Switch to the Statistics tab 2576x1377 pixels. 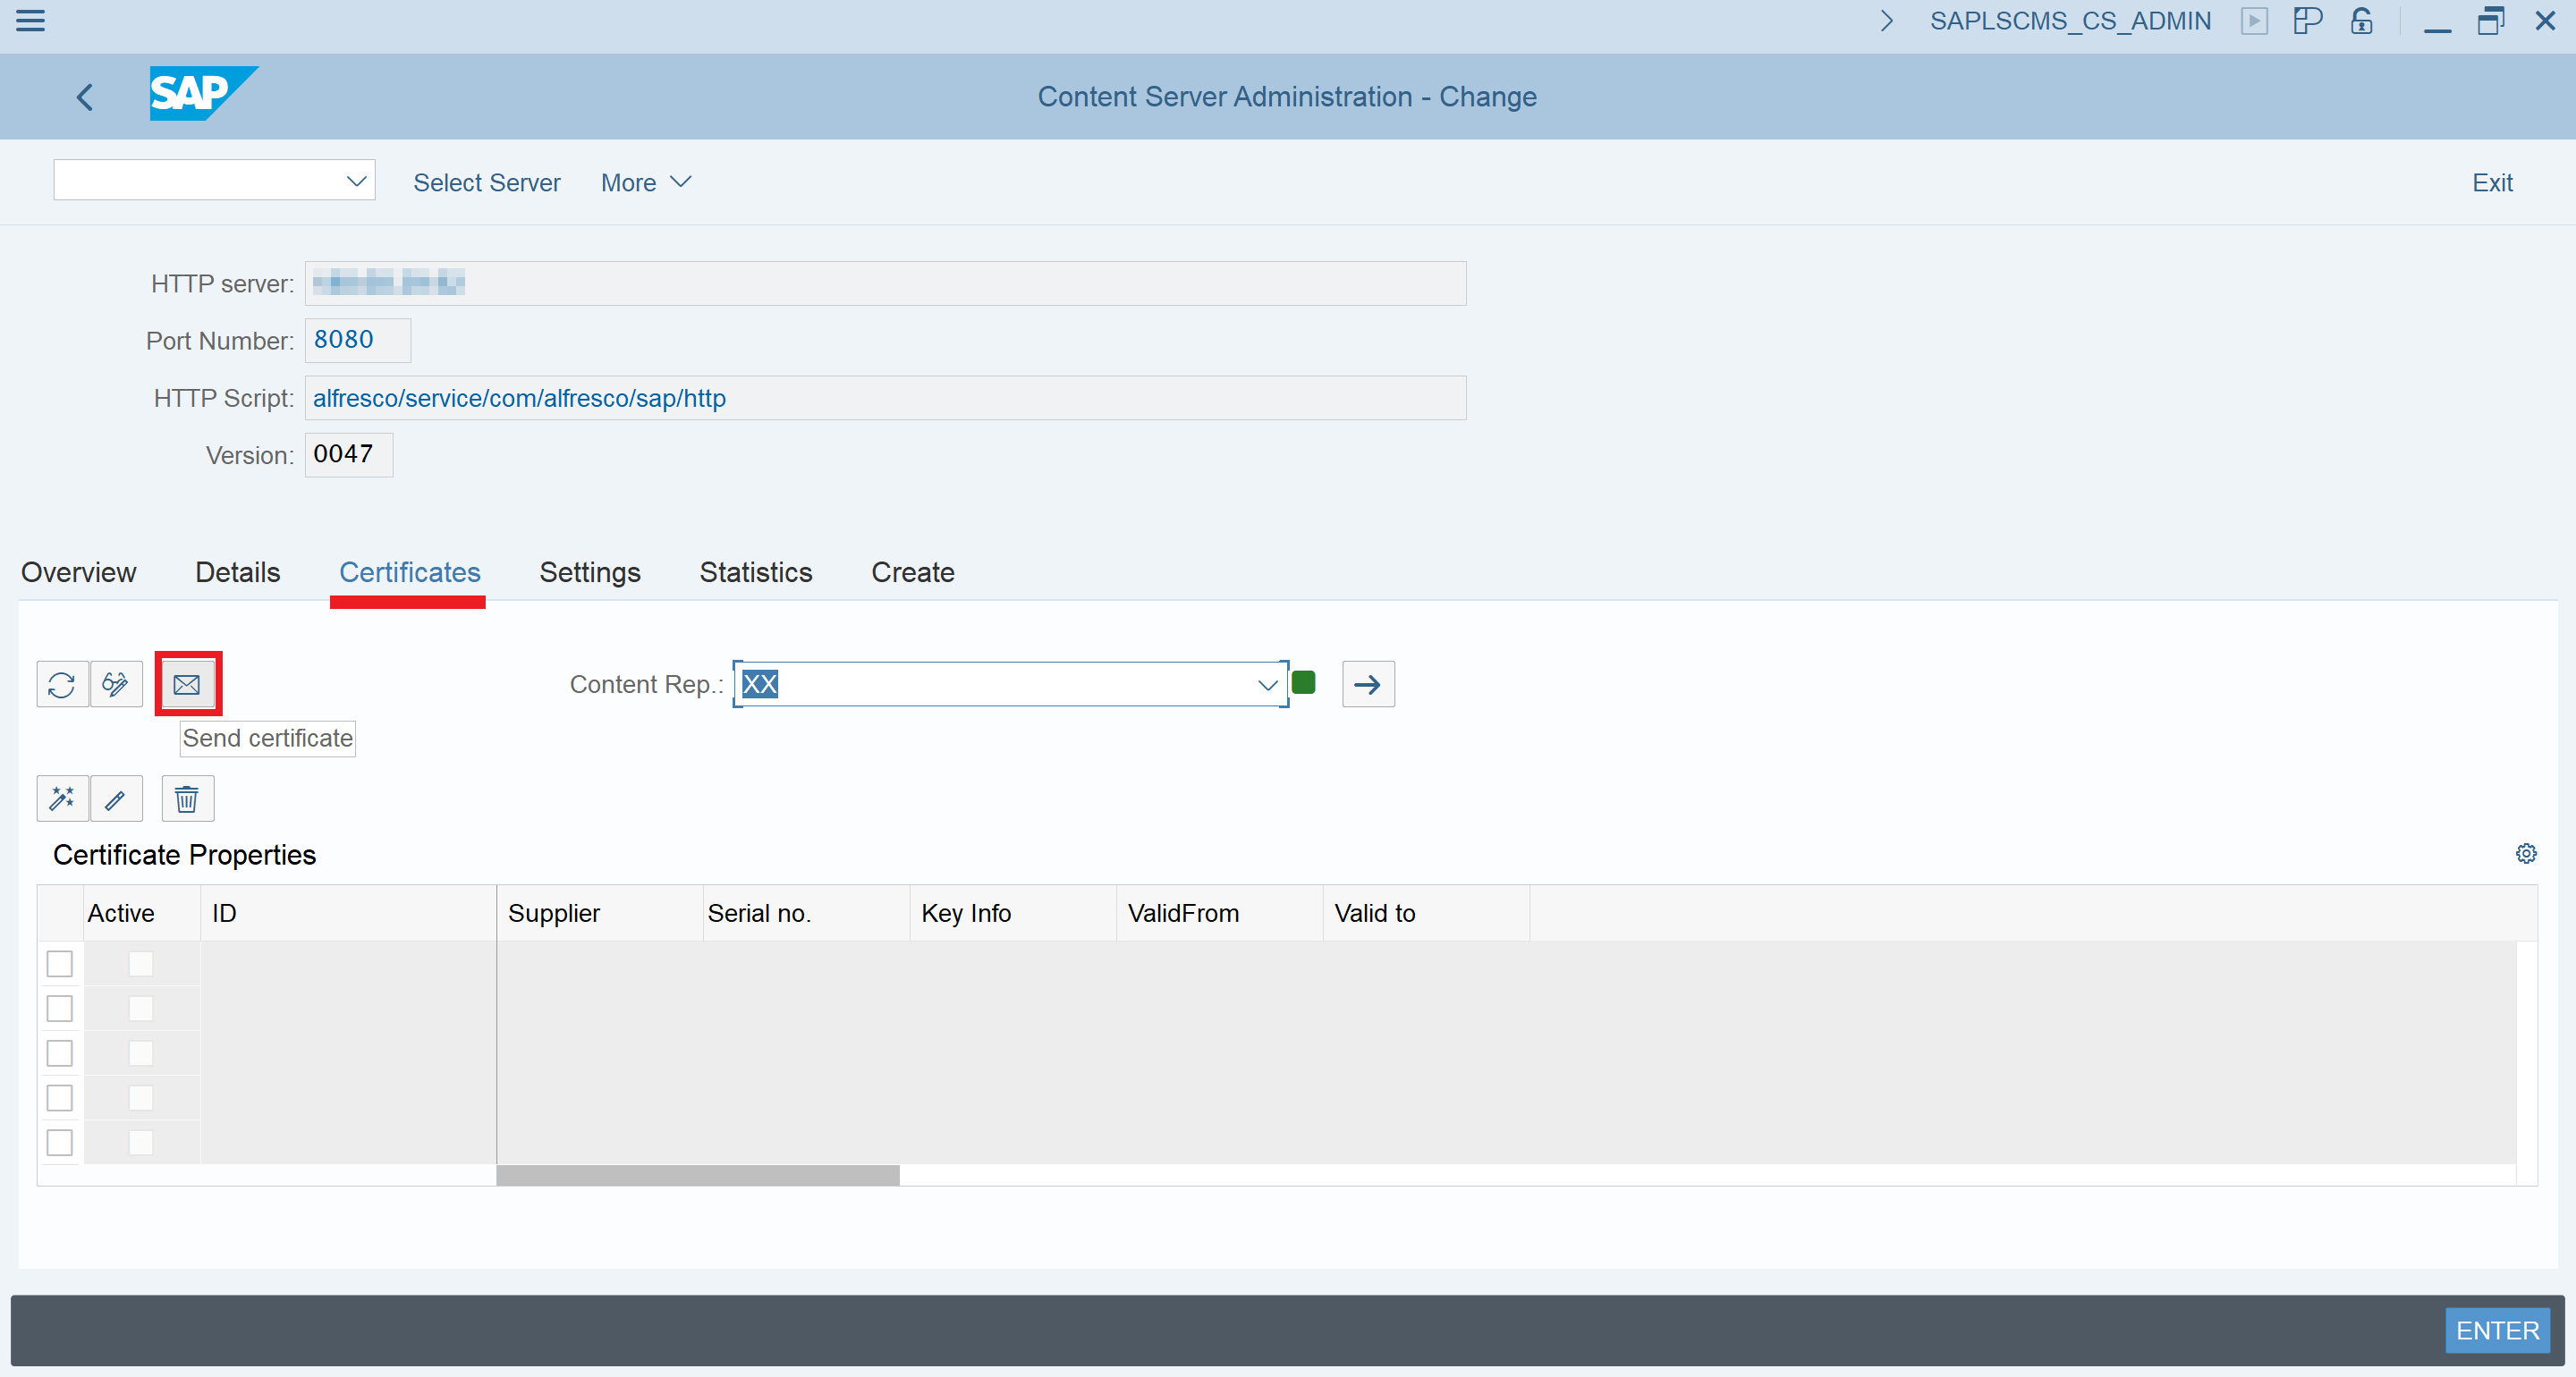(x=755, y=572)
